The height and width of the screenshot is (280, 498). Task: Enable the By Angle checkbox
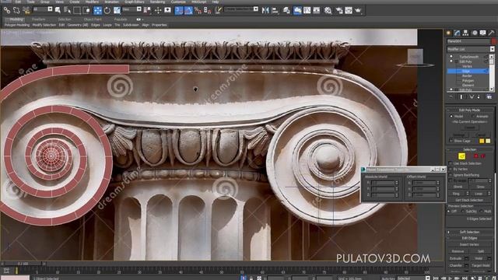pos(451,180)
